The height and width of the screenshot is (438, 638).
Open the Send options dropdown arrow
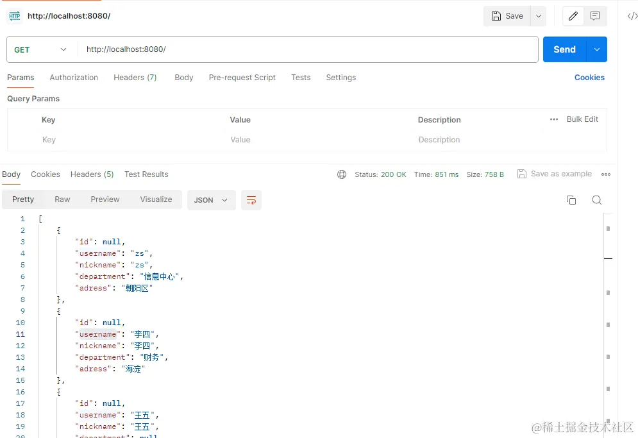point(596,49)
